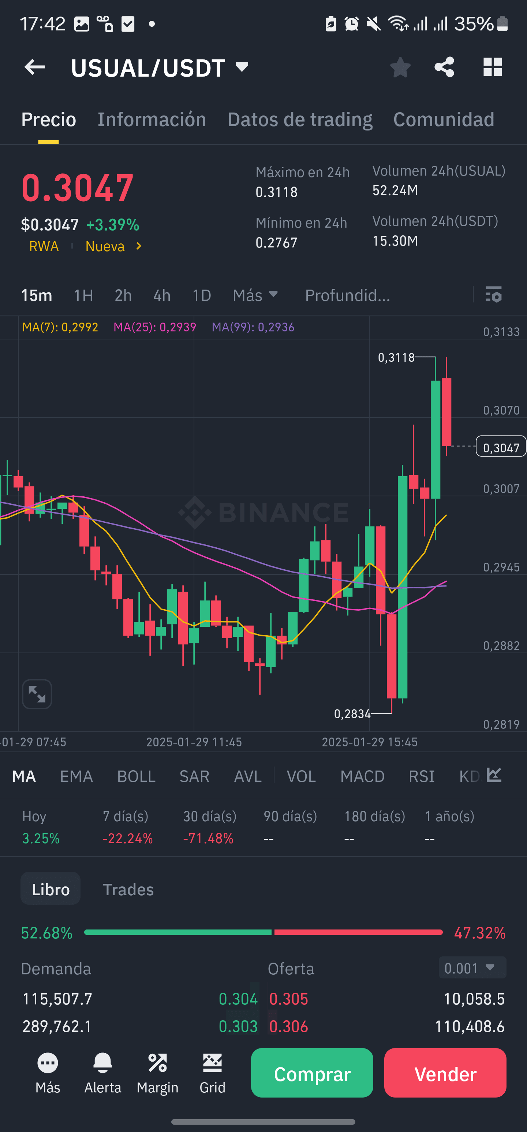
Task: Switch to the Trades tab
Action: coord(128,889)
